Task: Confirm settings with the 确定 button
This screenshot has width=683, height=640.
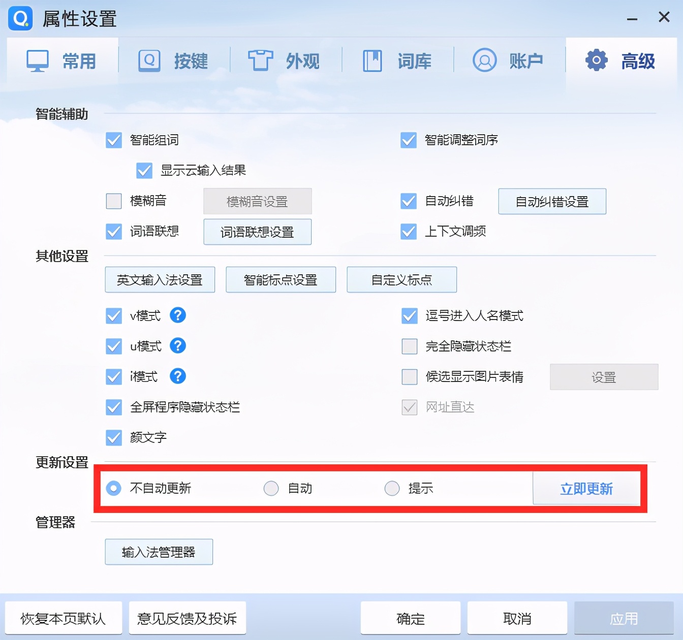Action: pos(410,618)
